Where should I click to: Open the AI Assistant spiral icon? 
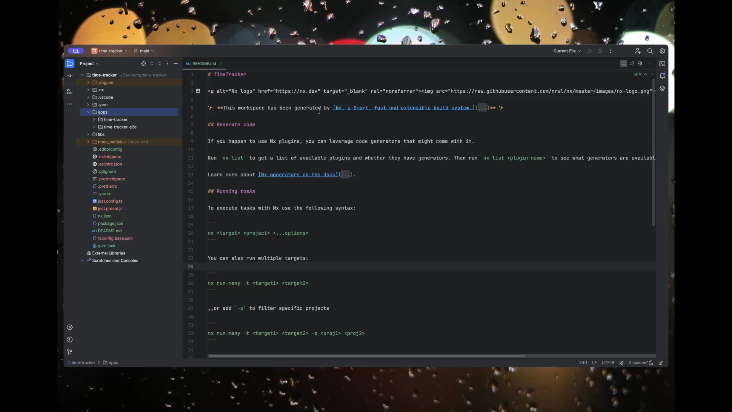[662, 88]
